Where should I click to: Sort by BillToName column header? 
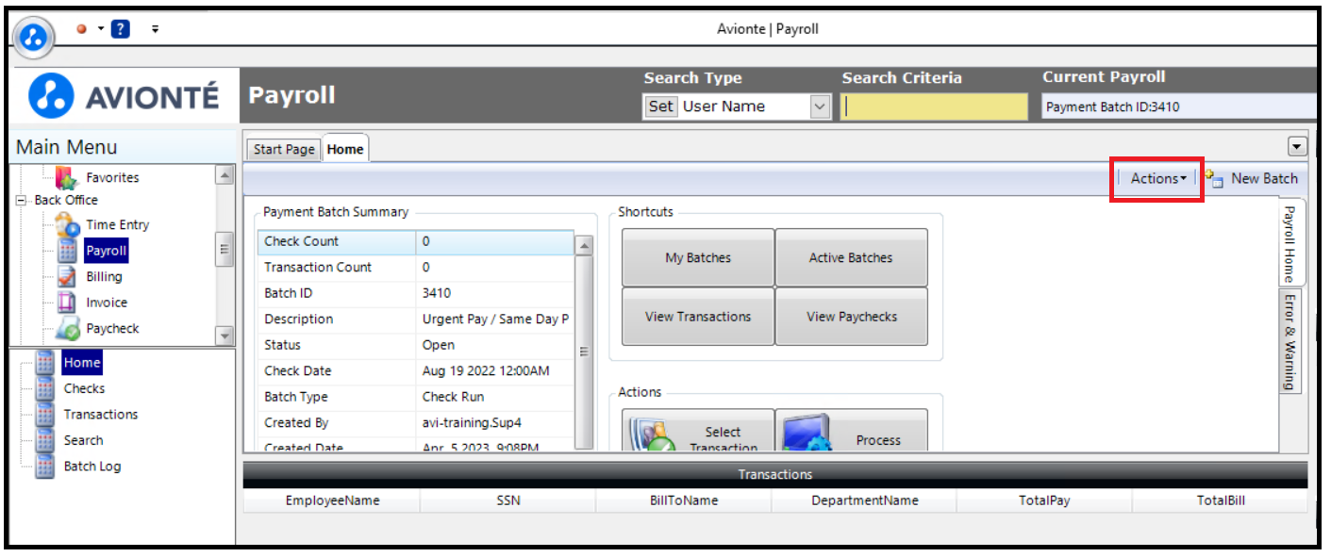click(x=684, y=500)
